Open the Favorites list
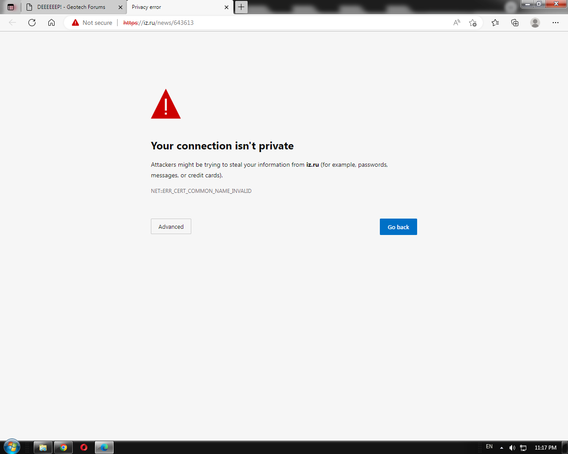The height and width of the screenshot is (454, 568). (x=495, y=23)
